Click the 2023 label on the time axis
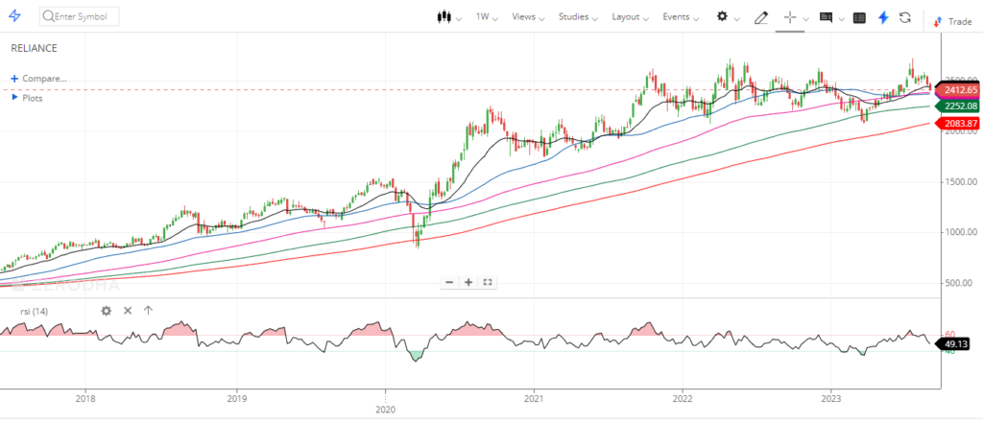The image size is (983, 423). 831,397
